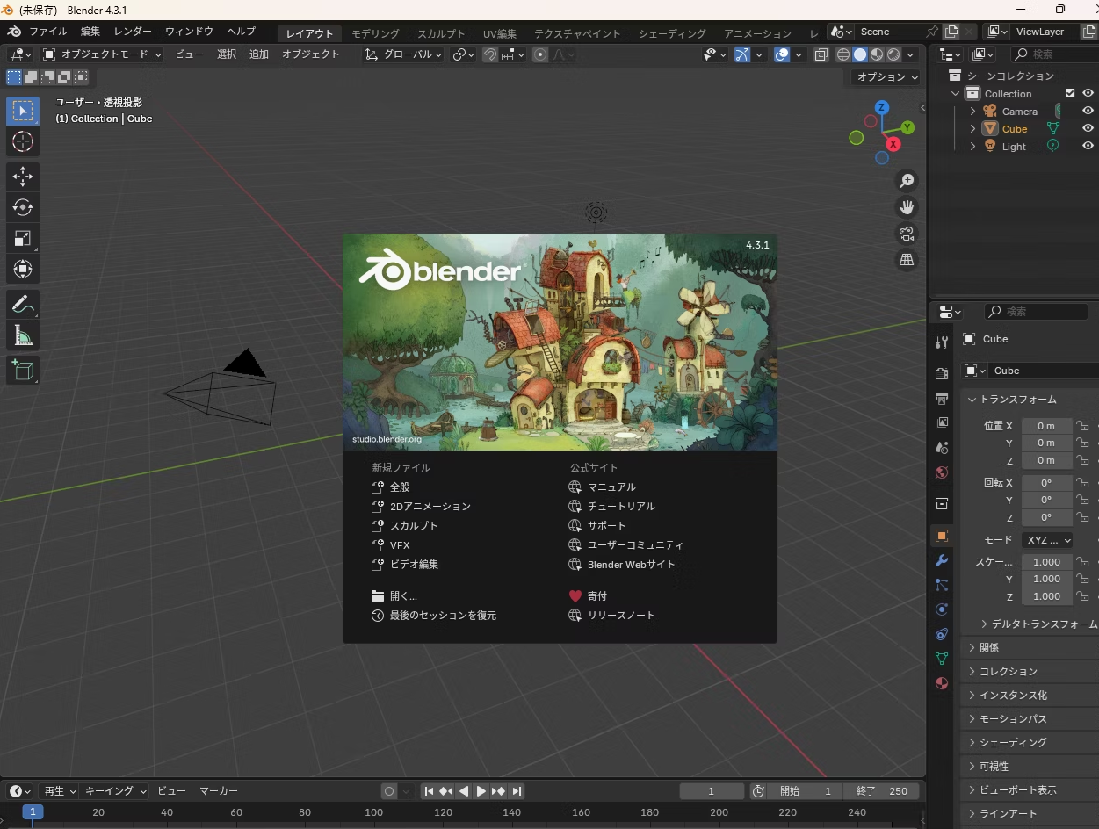The height and width of the screenshot is (829, 1099).
Task: Select the Add Cube tool
Action: (23, 370)
